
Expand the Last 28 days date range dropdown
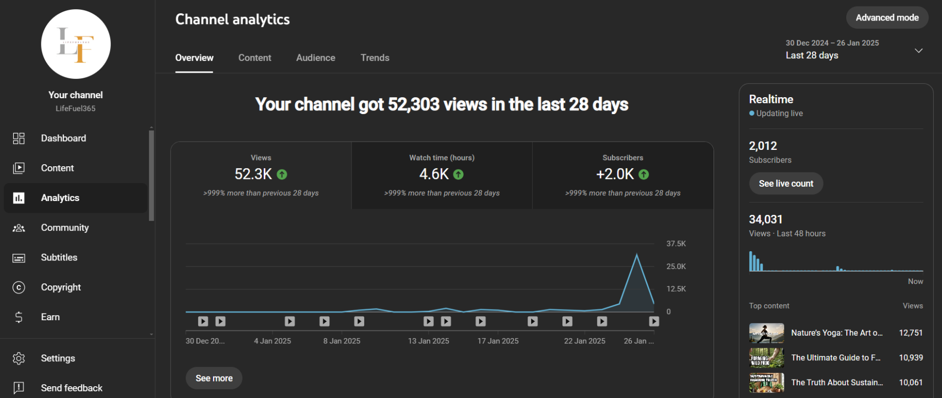coord(918,50)
